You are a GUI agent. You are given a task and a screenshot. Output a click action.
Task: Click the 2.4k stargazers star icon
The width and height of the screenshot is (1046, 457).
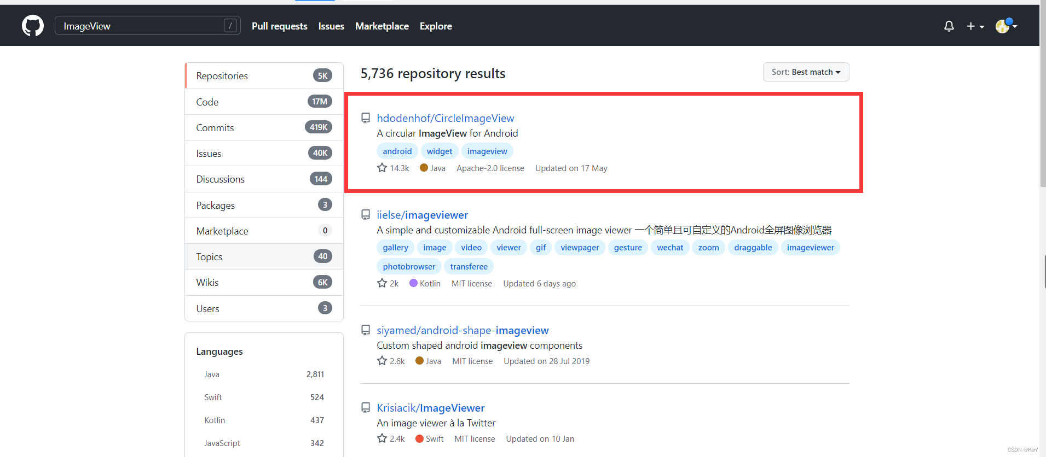(x=382, y=438)
